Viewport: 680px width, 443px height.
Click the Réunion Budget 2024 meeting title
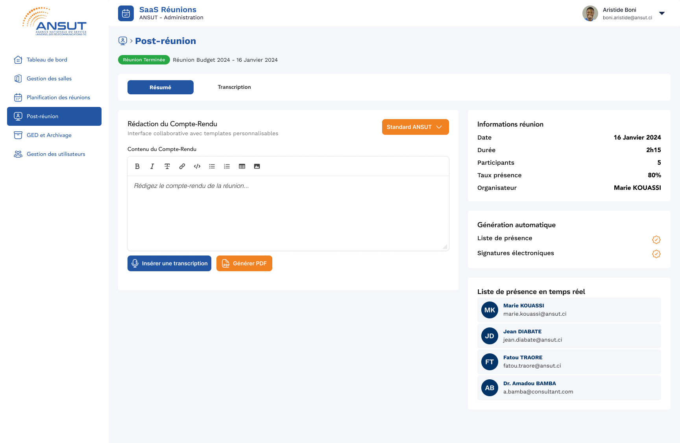click(225, 60)
